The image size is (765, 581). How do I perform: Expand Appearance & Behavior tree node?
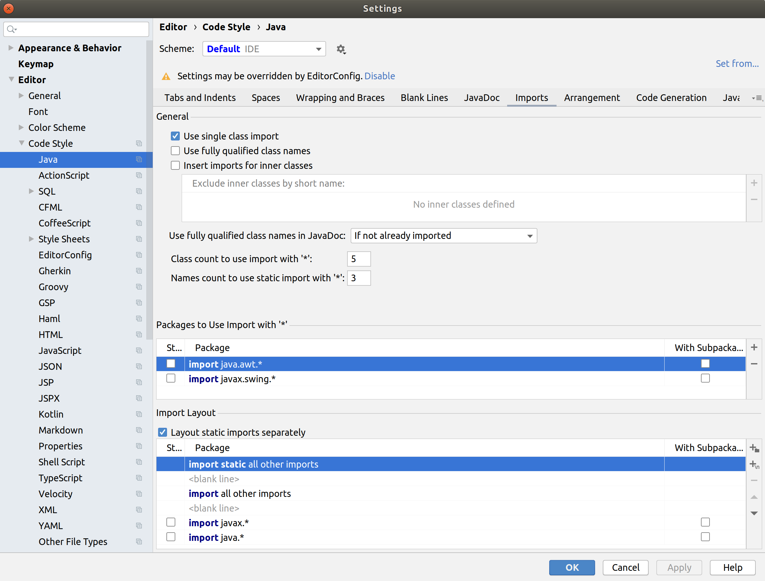pos(11,48)
